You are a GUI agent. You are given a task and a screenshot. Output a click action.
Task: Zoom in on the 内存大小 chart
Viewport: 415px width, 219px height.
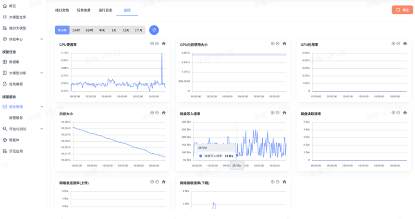[x=152, y=113]
